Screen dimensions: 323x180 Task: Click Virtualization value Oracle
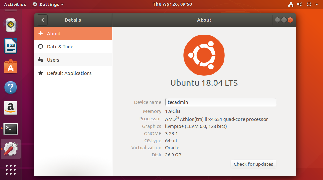[x=172, y=148]
